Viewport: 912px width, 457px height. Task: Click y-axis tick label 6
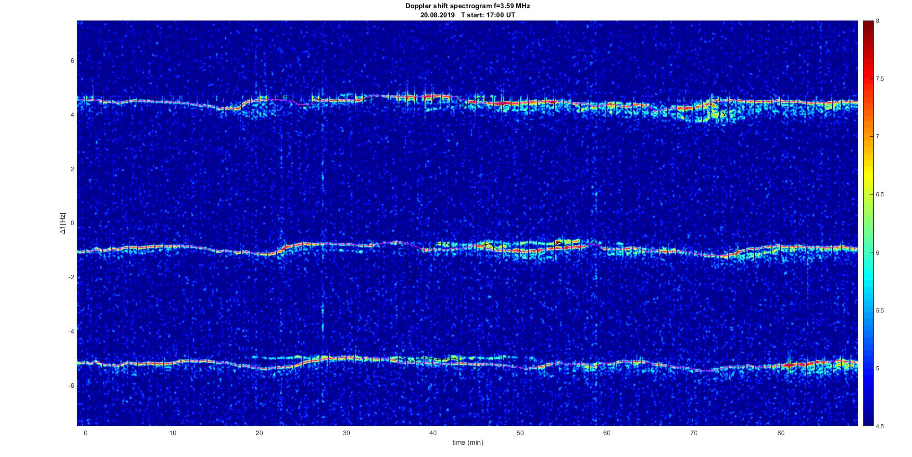coord(72,61)
